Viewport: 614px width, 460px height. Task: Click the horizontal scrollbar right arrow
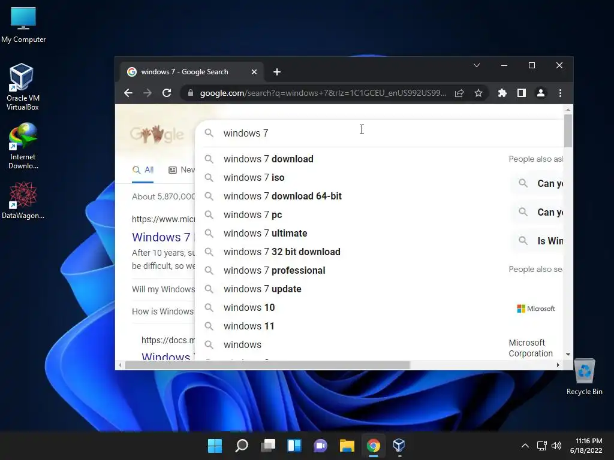558,365
